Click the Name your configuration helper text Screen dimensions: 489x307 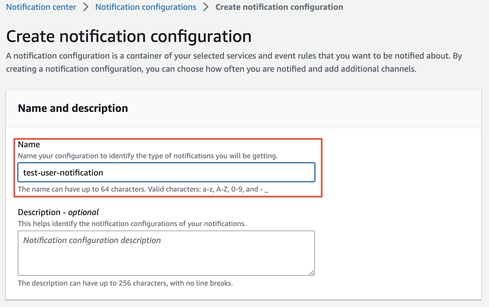click(148, 156)
